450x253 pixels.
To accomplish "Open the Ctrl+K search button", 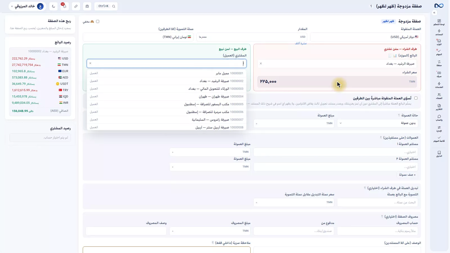I will tap(106, 6).
